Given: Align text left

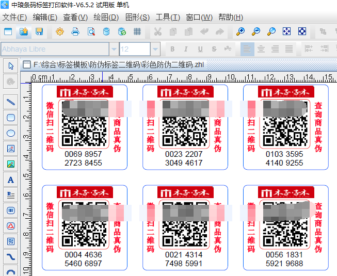Looking at the screenshot, I should [247, 49].
